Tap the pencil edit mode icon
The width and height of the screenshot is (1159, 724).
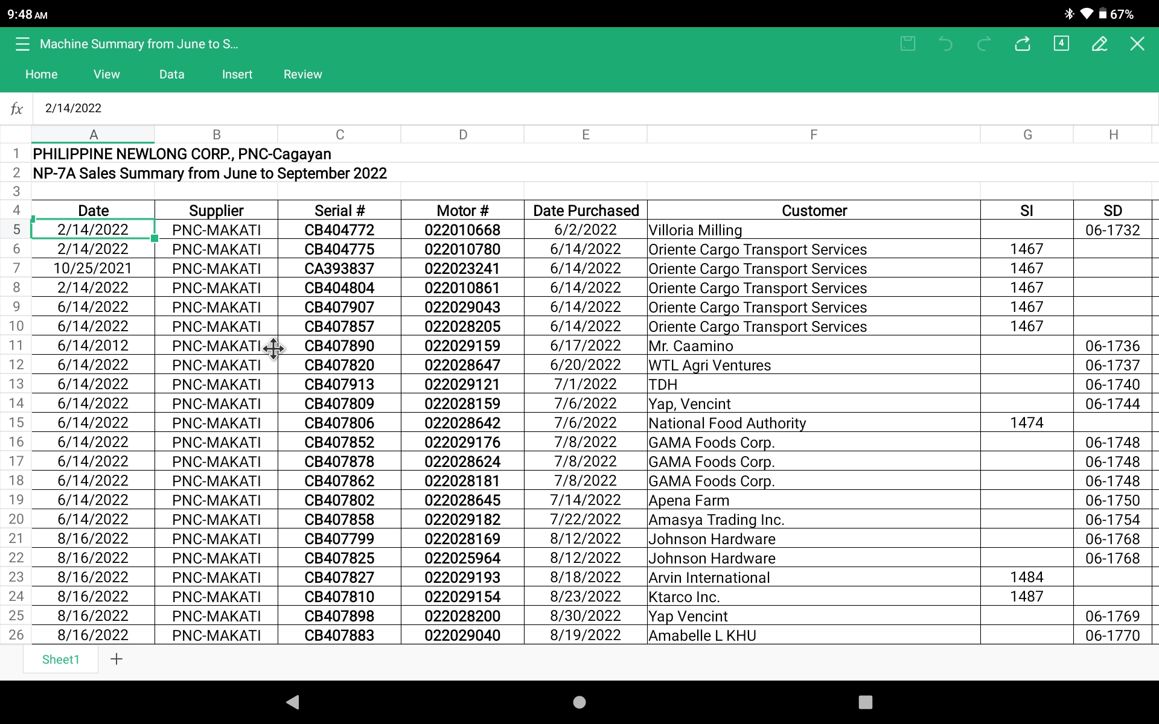1099,43
